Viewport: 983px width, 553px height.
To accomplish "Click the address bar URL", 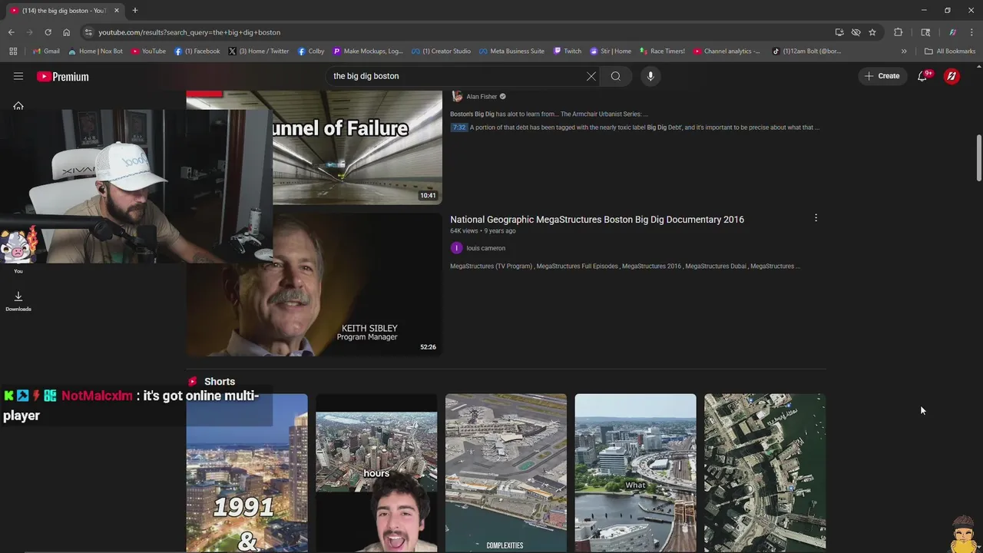I will 189,32.
